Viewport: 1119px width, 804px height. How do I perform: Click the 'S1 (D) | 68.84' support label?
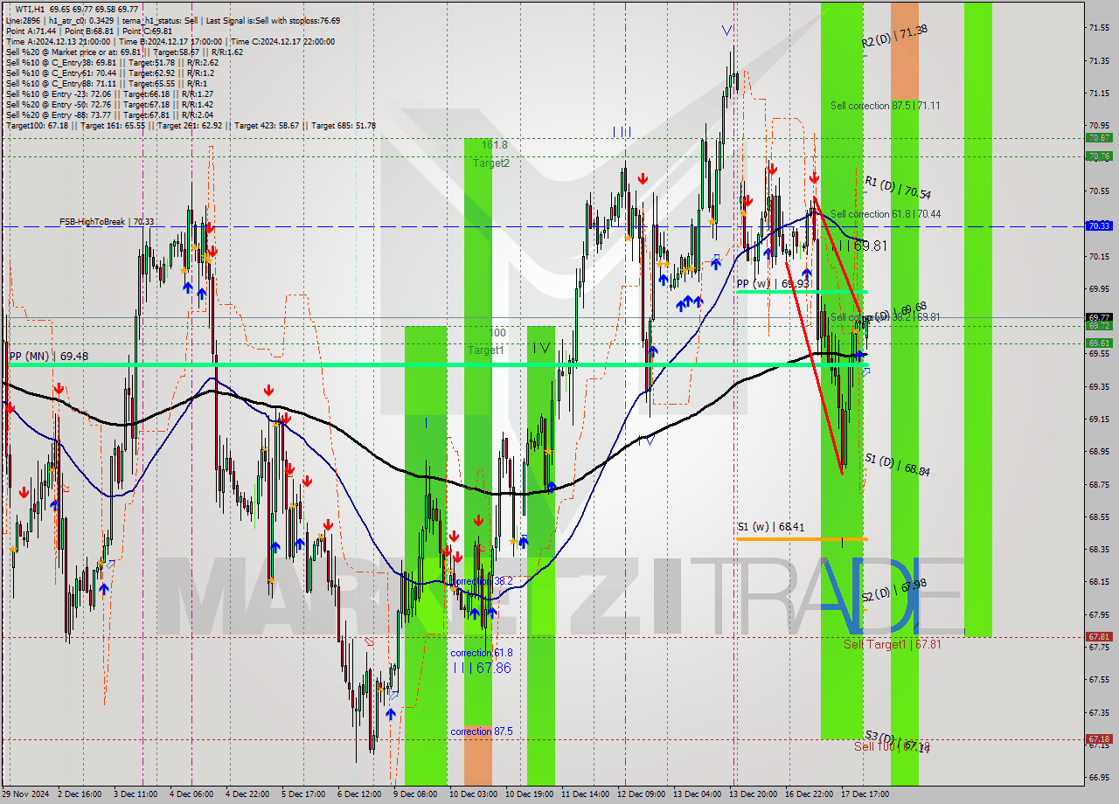click(x=897, y=465)
